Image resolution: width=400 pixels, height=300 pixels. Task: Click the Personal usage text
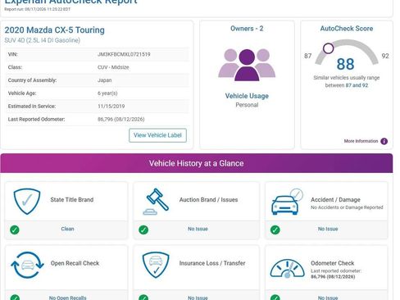[247, 105]
